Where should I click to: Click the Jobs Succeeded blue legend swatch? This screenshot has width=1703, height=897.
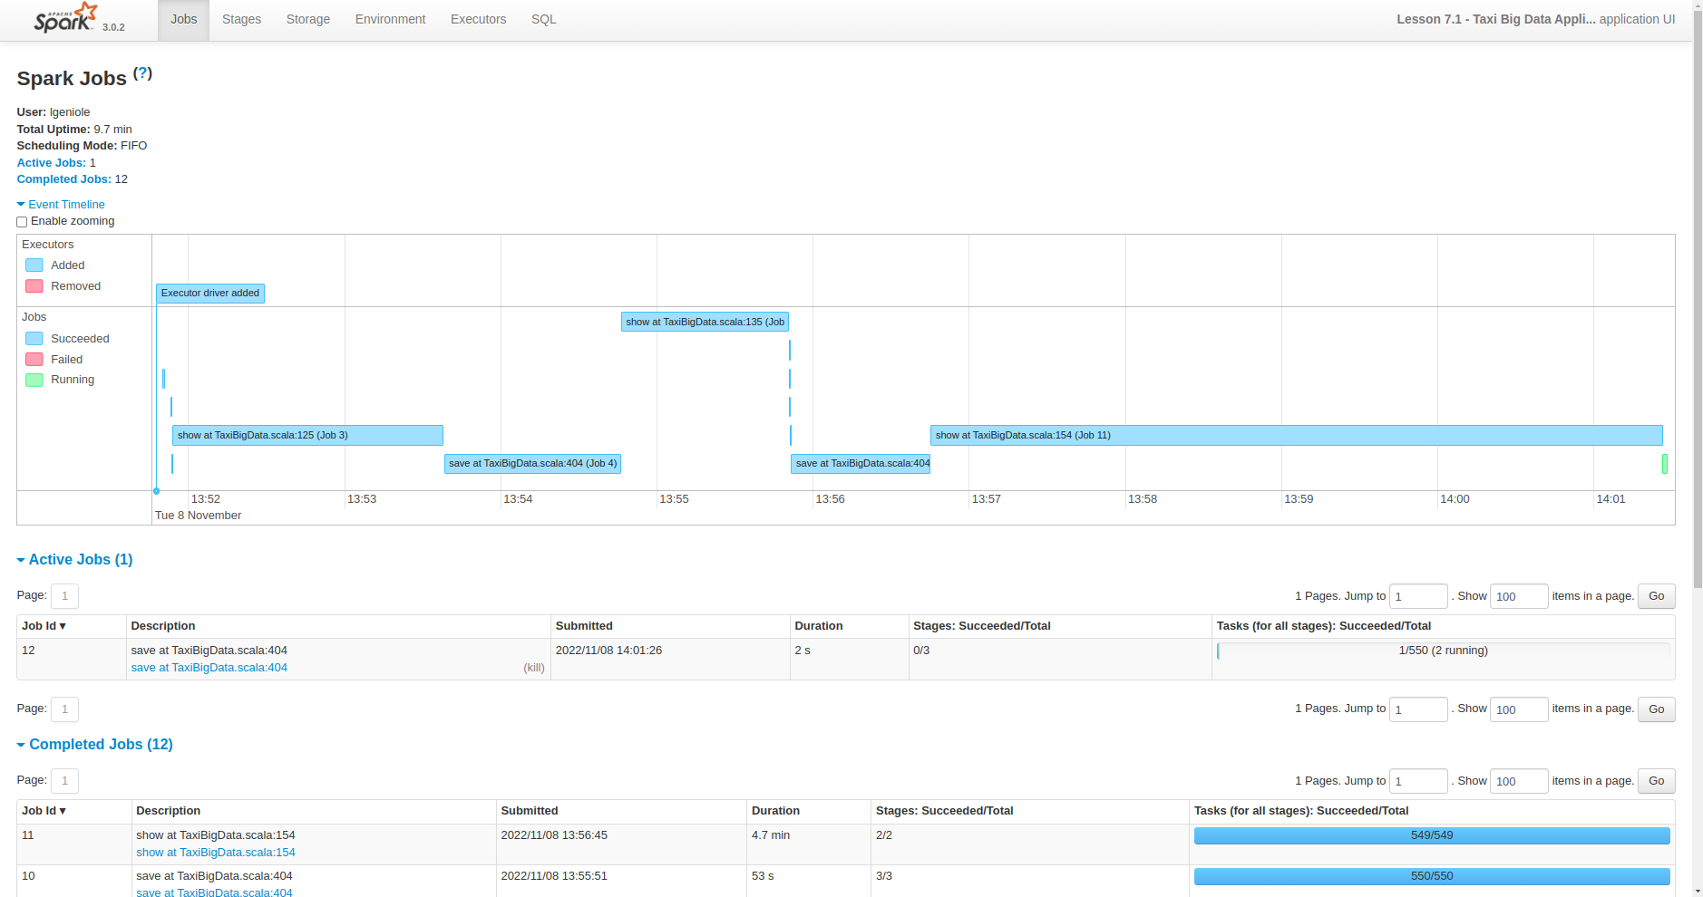coord(34,339)
